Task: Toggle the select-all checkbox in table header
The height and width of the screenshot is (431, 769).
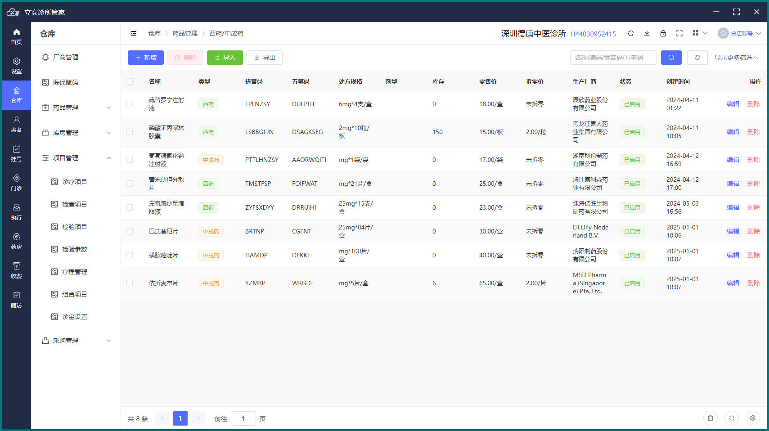Action: (x=130, y=81)
